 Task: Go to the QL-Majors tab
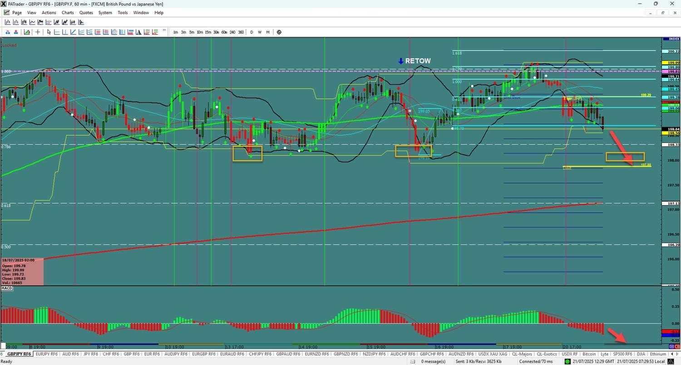tap(522, 354)
